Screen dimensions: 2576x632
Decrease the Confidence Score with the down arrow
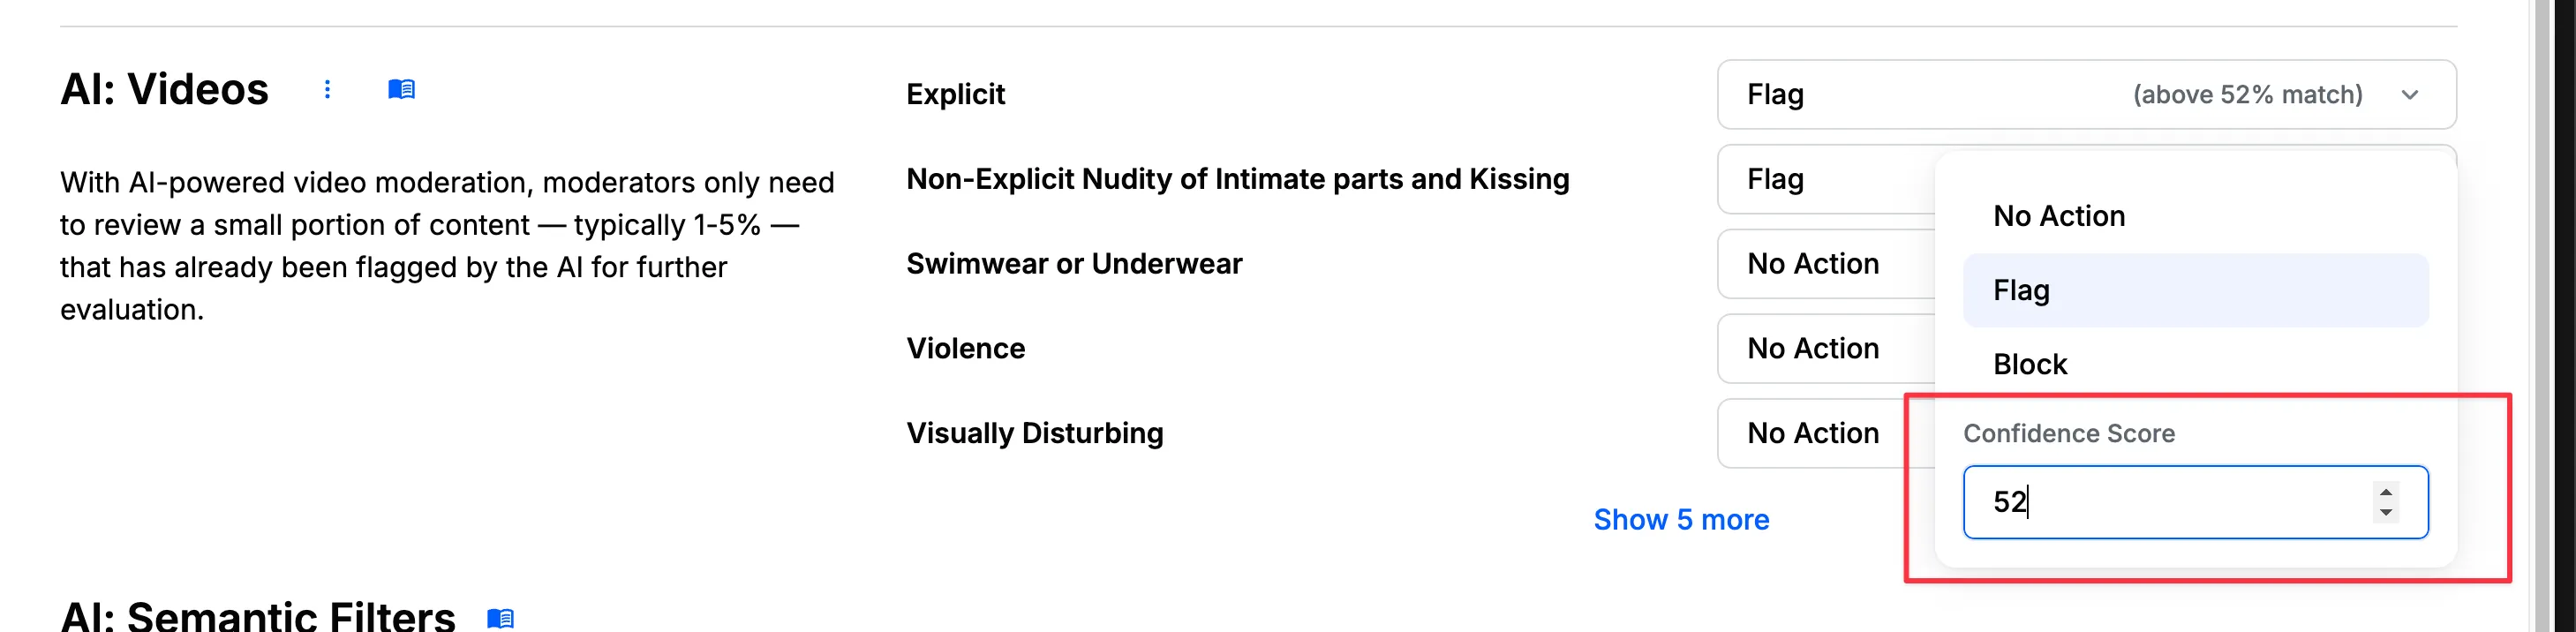click(2386, 513)
